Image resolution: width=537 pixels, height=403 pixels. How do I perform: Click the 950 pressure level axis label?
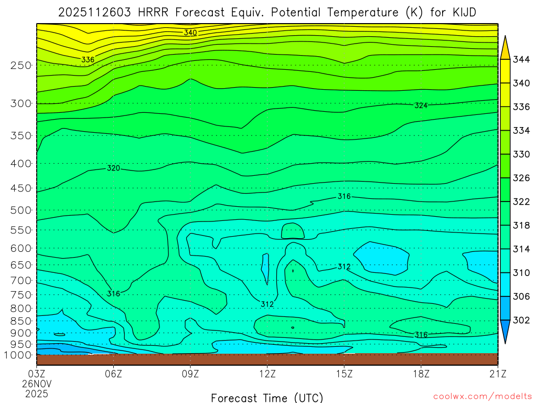pos(21,344)
